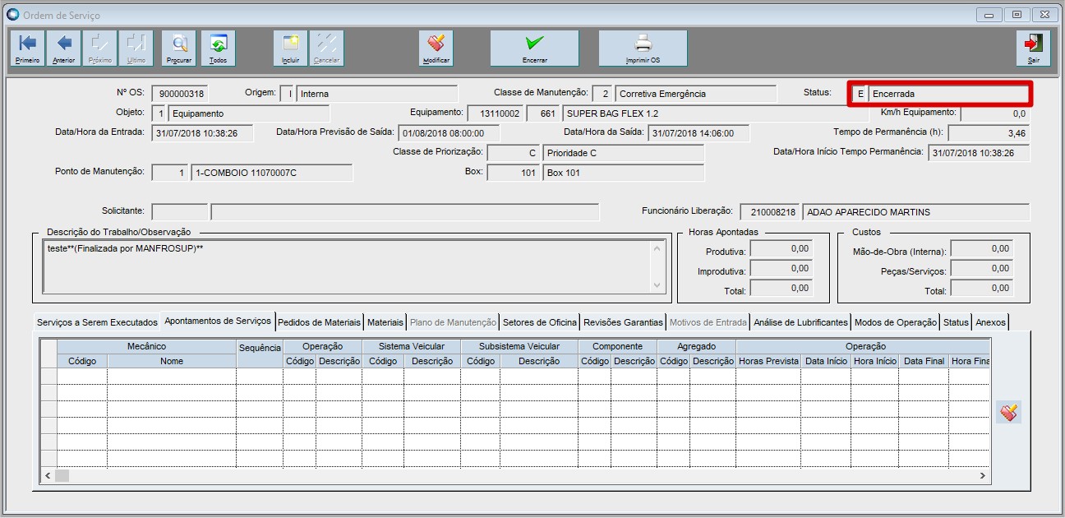
Task: Click the Encerrar checkmark button
Action: [x=535, y=49]
